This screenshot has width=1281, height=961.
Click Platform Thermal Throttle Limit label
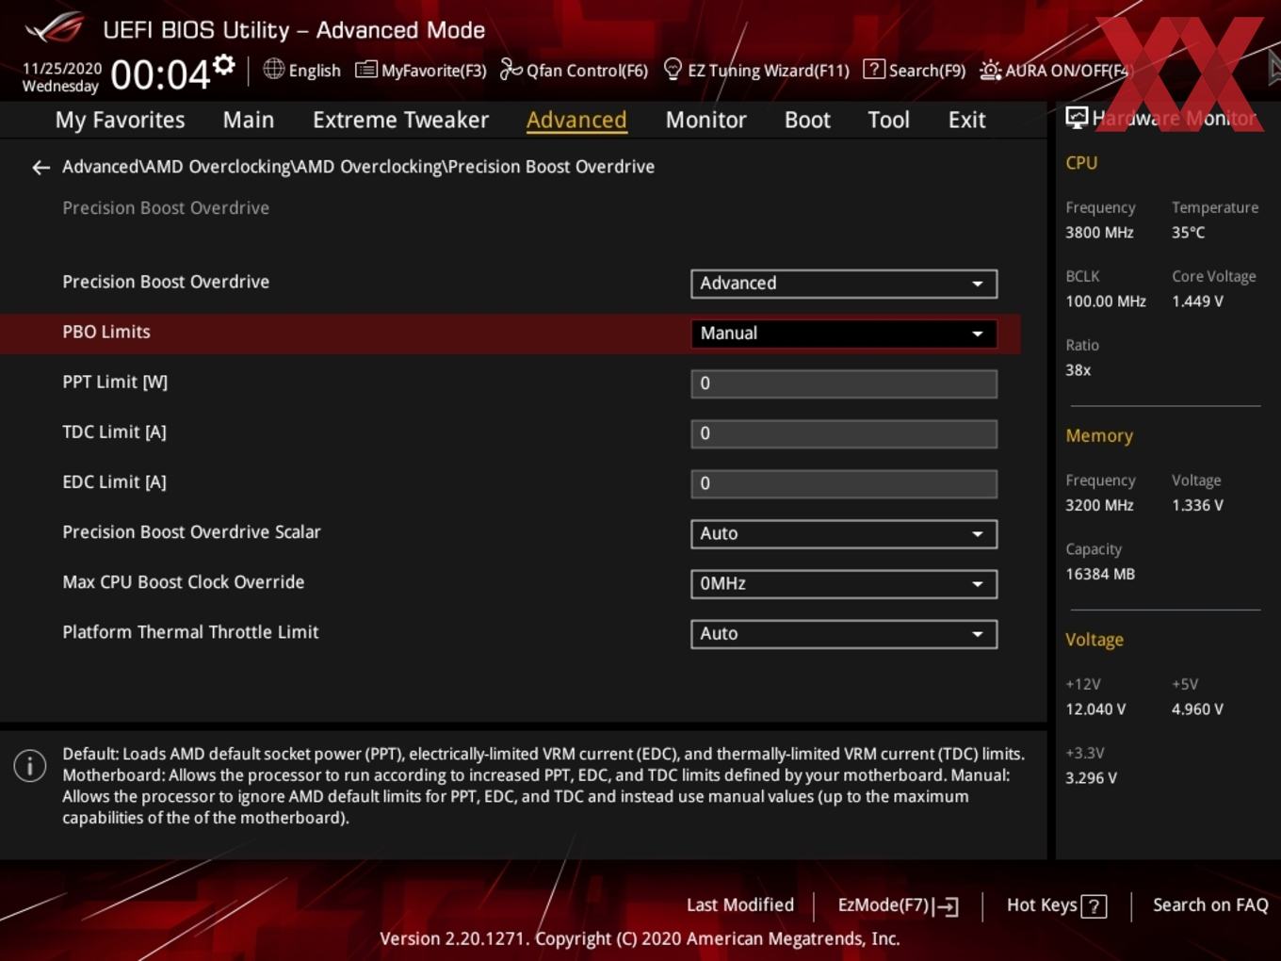tap(190, 632)
